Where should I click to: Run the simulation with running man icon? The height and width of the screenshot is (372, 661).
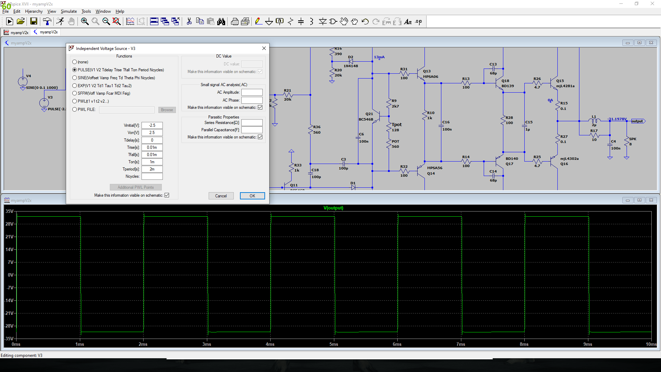click(60, 22)
